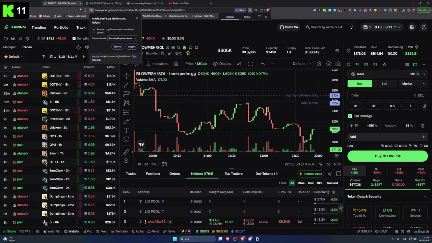Choose 0.5 SOL quick amount

click(x=392, y=106)
